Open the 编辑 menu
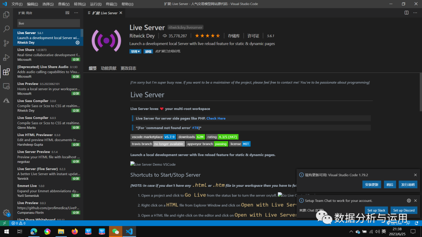 click(x=32, y=4)
